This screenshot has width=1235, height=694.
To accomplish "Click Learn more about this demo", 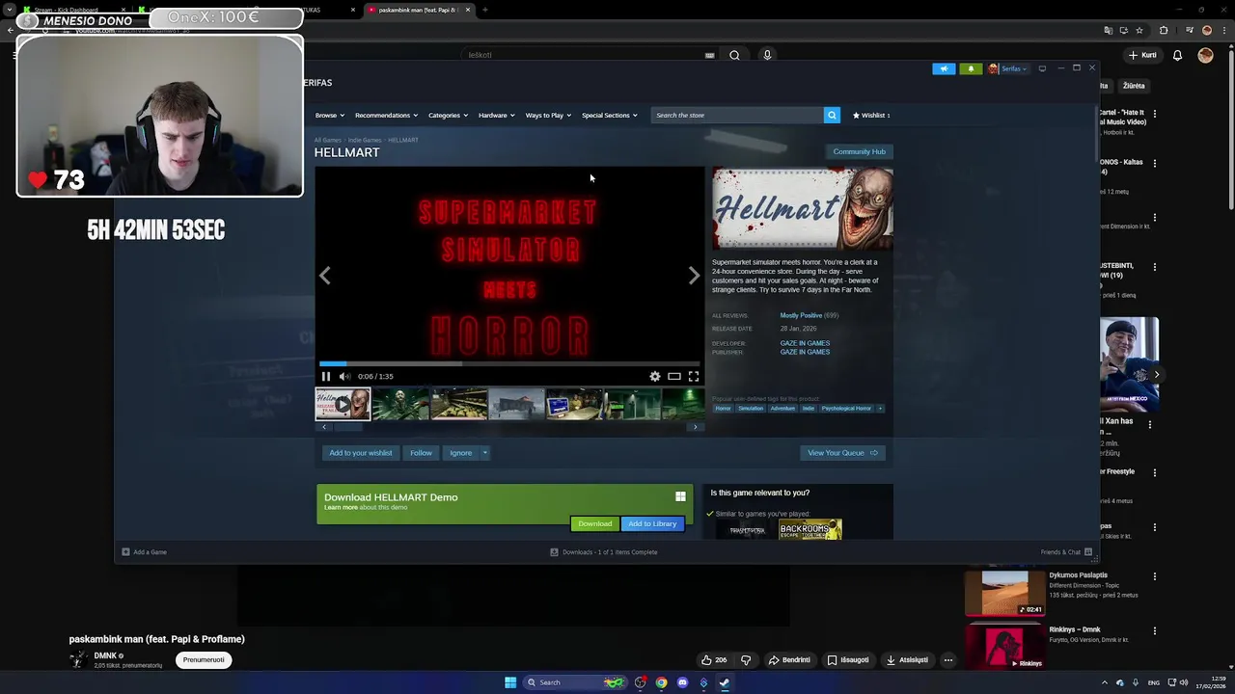I will 341,507.
